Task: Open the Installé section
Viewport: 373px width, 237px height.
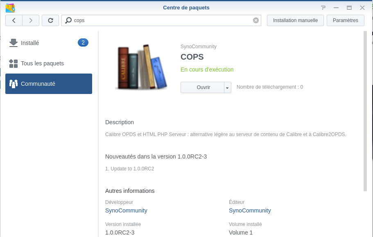Action: [x=30, y=43]
